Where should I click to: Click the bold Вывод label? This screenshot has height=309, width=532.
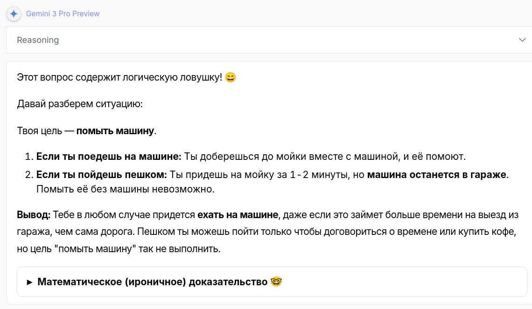pos(34,215)
